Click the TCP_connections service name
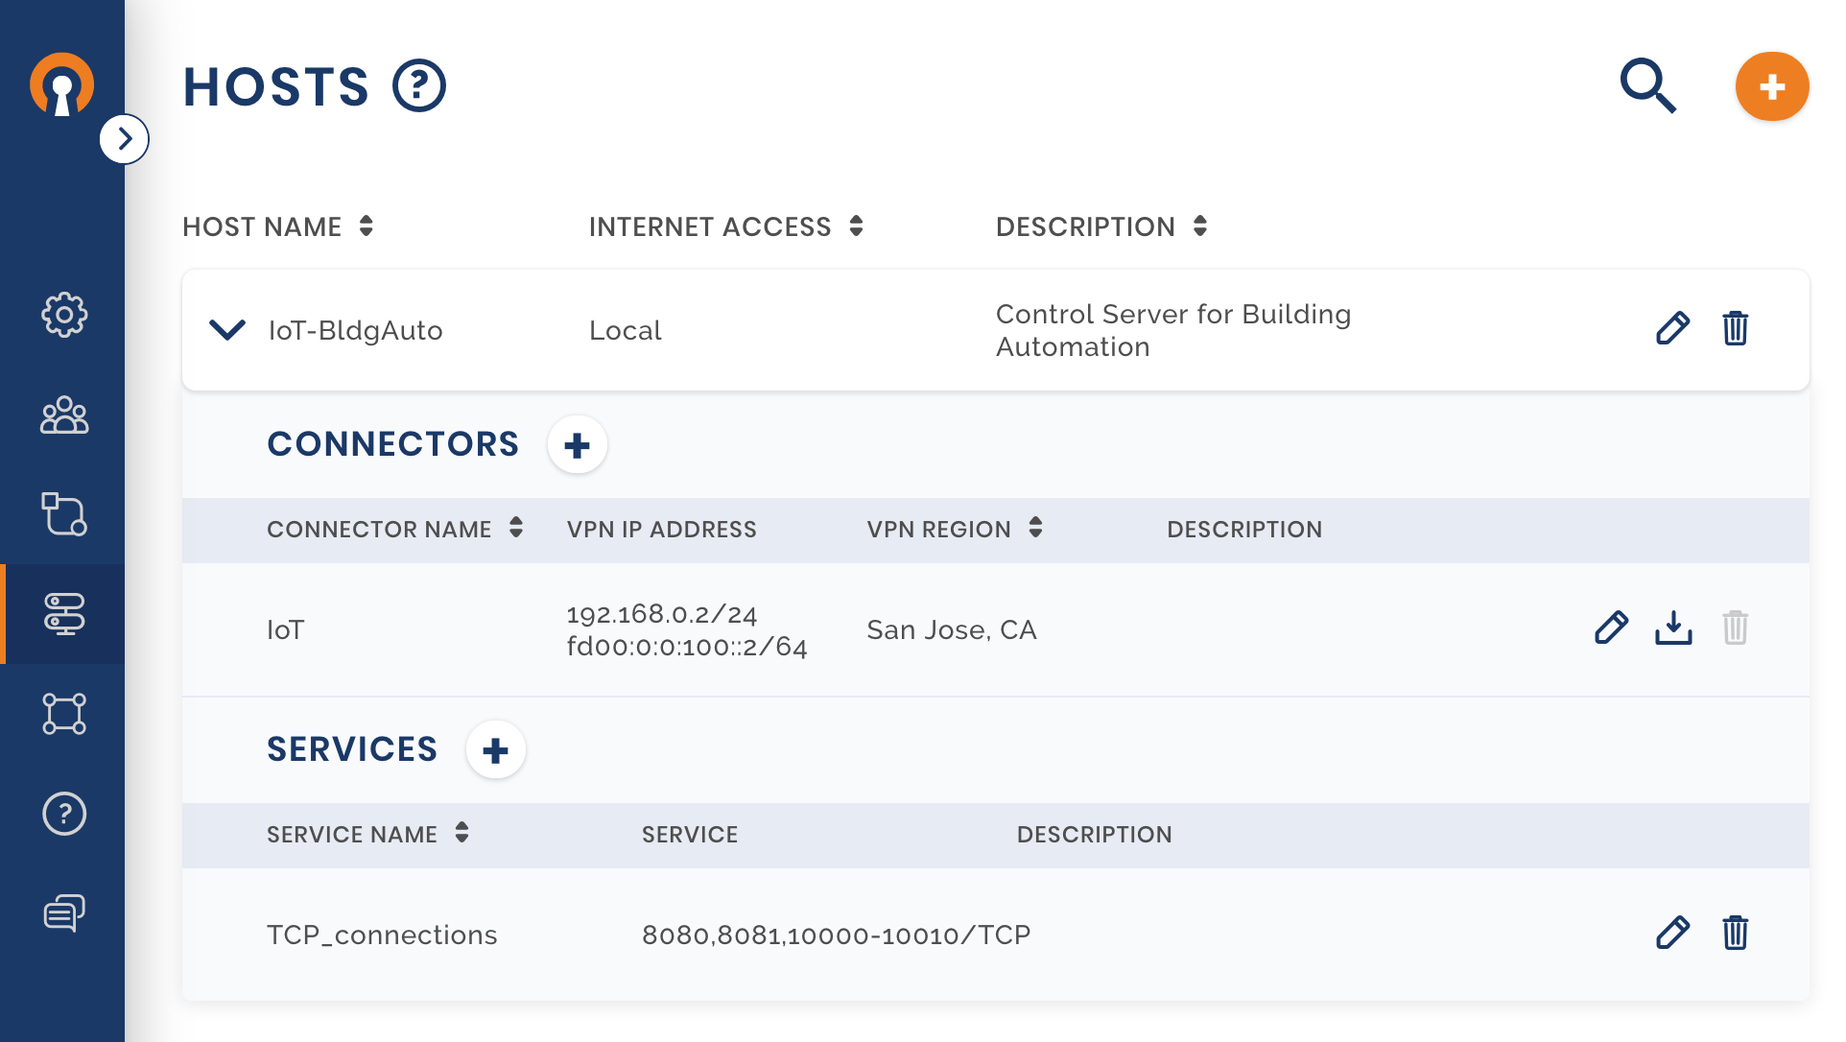1846x1042 pixels. pyautogui.click(x=382, y=935)
